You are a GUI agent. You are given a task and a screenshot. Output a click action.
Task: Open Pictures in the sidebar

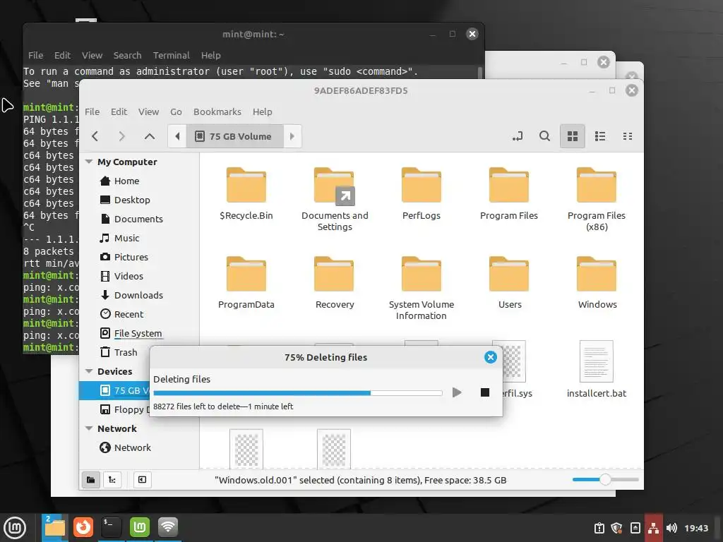[x=139, y=257]
